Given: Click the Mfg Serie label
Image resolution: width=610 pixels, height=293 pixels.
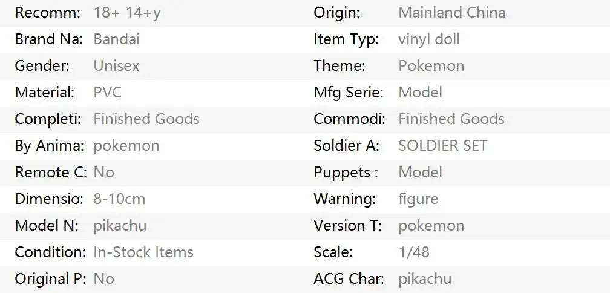Looking at the screenshot, I should click(x=348, y=93).
